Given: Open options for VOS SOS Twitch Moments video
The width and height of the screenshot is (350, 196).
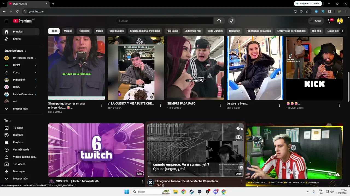Looking at the screenshot, I should click(142, 182).
